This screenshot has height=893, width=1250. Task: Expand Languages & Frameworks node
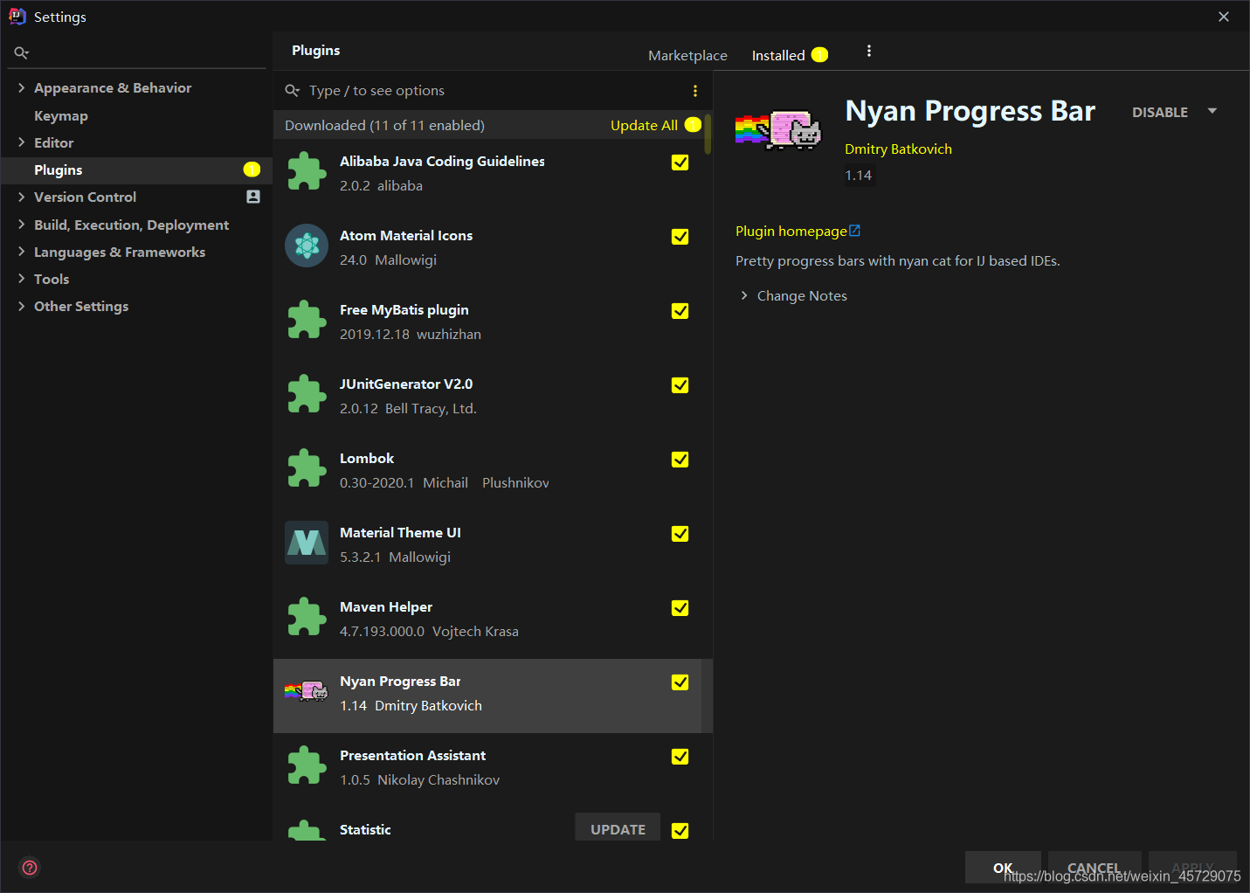21,252
